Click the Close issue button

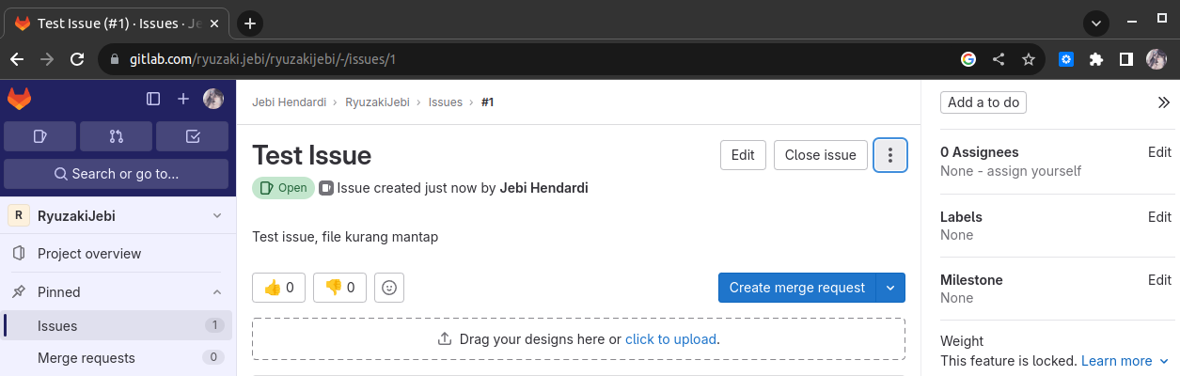click(820, 155)
